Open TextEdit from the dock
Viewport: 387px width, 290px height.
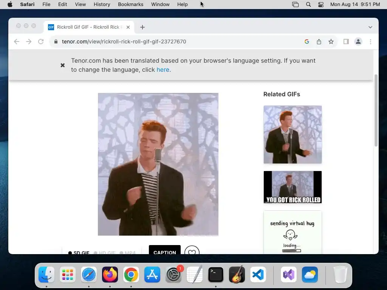point(195,275)
